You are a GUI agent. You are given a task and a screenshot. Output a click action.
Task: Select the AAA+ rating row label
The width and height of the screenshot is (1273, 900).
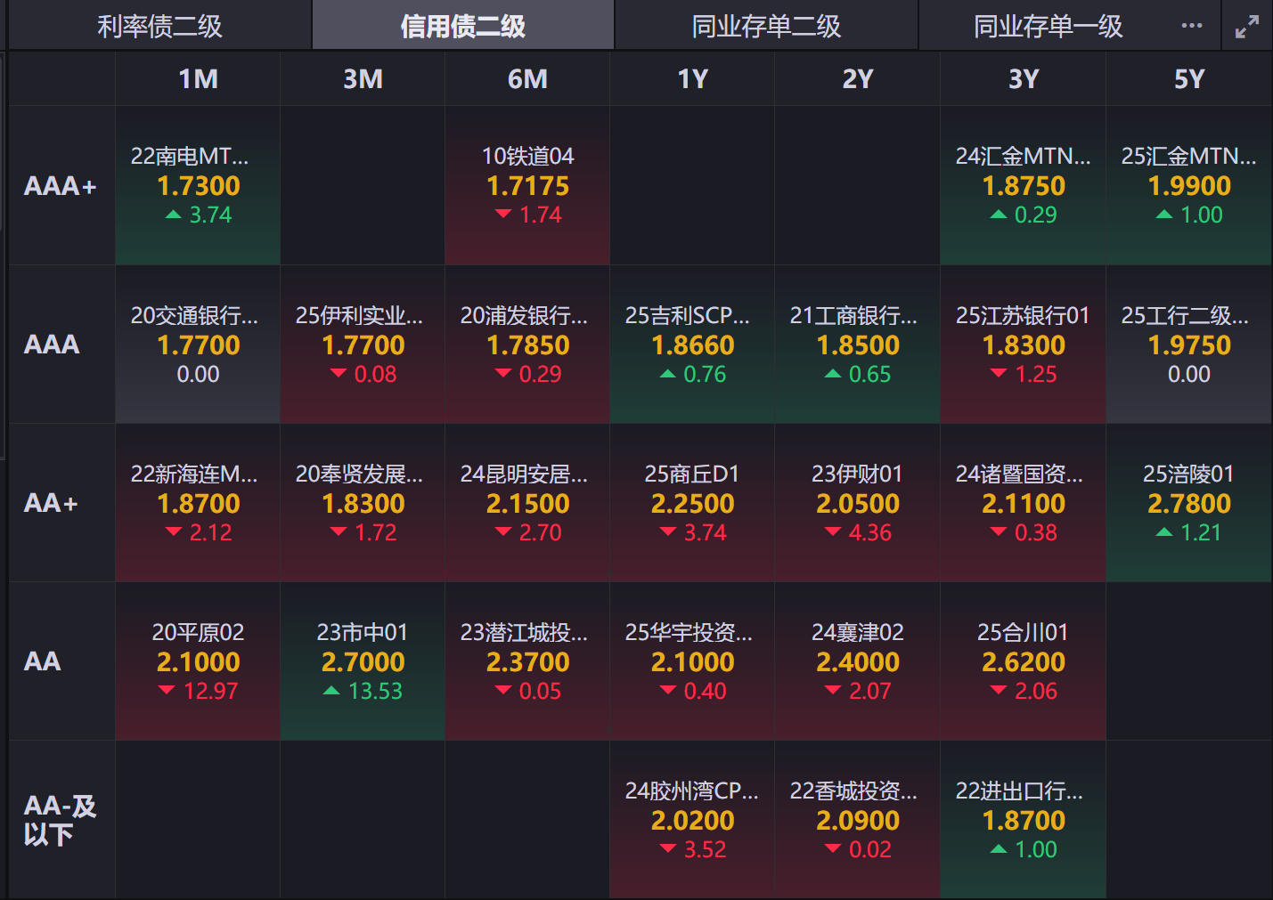pos(61,186)
